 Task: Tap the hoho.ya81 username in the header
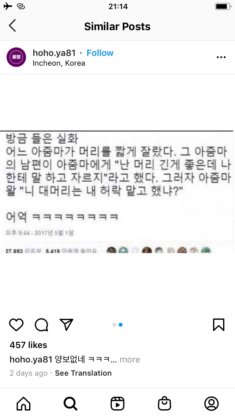(54, 53)
